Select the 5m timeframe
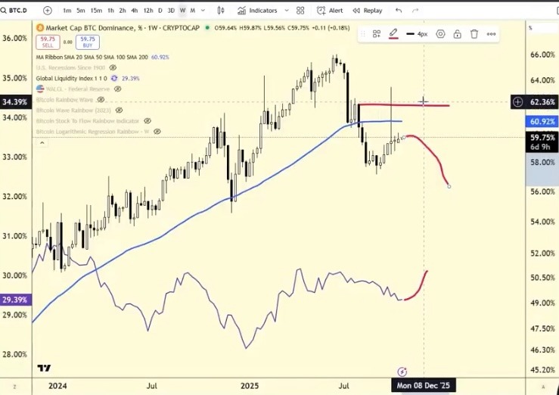The width and height of the screenshot is (559, 395). 81,11
